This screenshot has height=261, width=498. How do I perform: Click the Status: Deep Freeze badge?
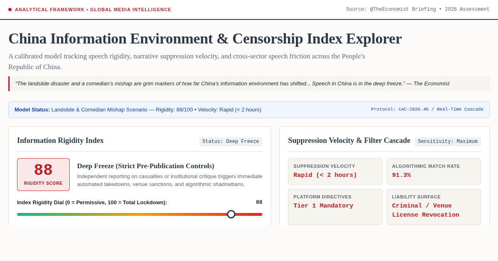pos(231,142)
